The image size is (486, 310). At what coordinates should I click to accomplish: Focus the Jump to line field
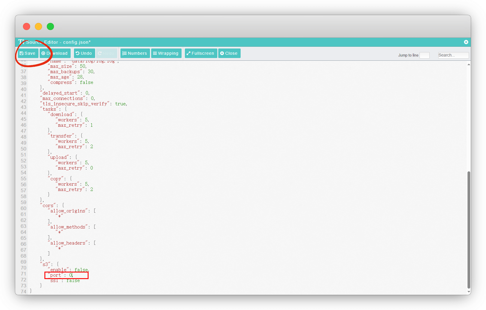tap(424, 55)
